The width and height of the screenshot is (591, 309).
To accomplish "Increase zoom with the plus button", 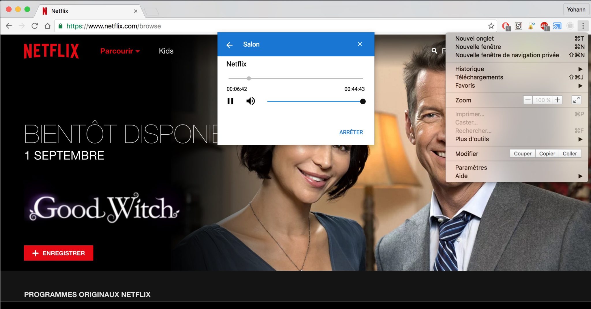I will click(558, 100).
